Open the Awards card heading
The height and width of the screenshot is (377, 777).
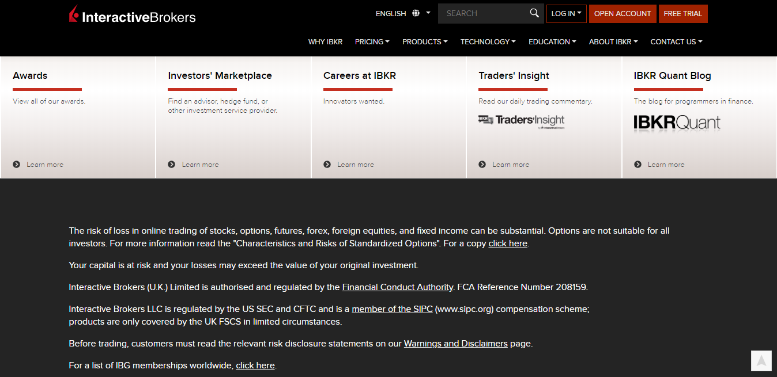coord(30,75)
